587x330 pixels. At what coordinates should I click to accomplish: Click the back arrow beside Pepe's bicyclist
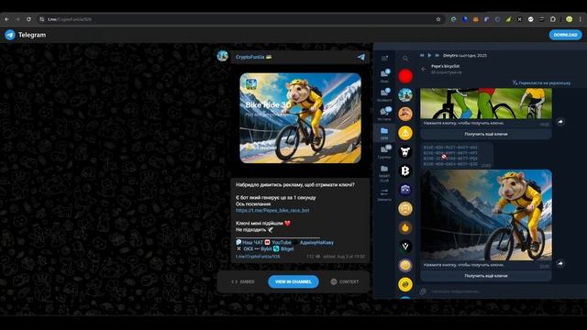[x=424, y=69]
